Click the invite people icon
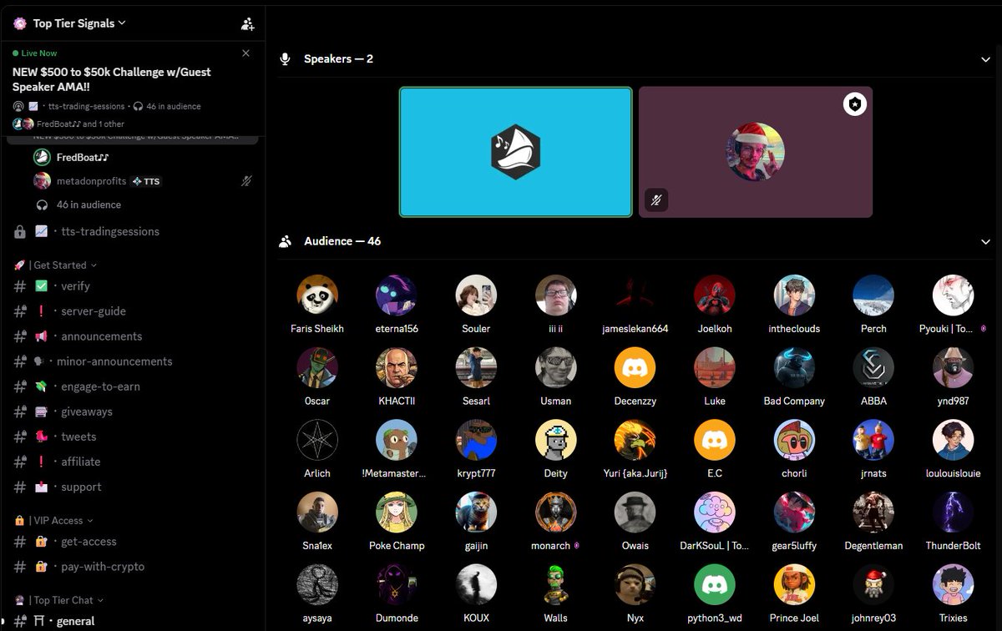Screen dimensions: 1002x631 click(247, 24)
